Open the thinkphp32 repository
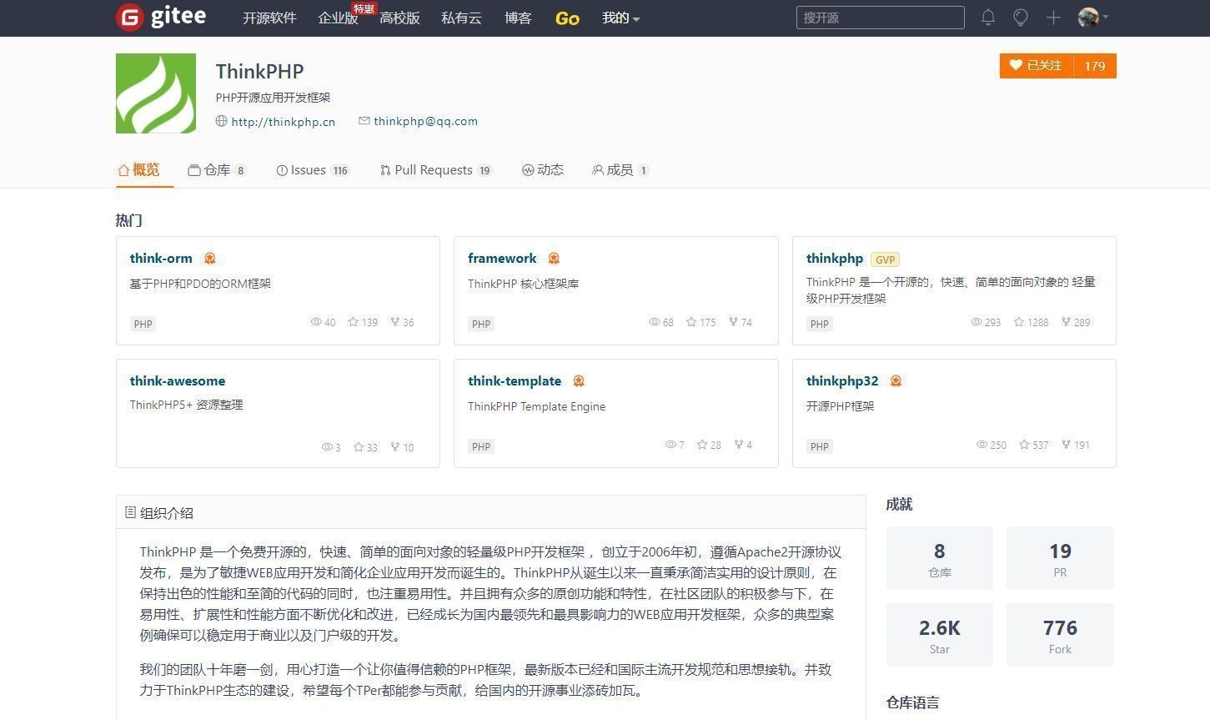1210x720 pixels. click(x=842, y=381)
